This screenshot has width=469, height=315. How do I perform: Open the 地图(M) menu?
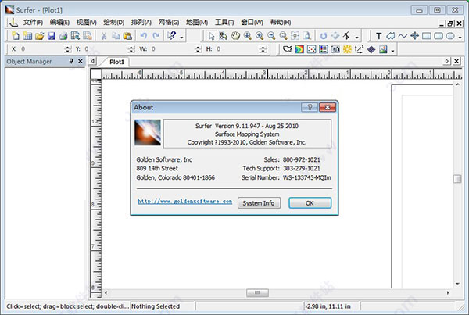coord(197,22)
